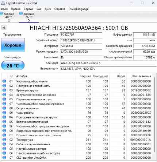Click the Порог column header
The width and height of the screenshot is (157, 162).
click(x=118, y=76)
